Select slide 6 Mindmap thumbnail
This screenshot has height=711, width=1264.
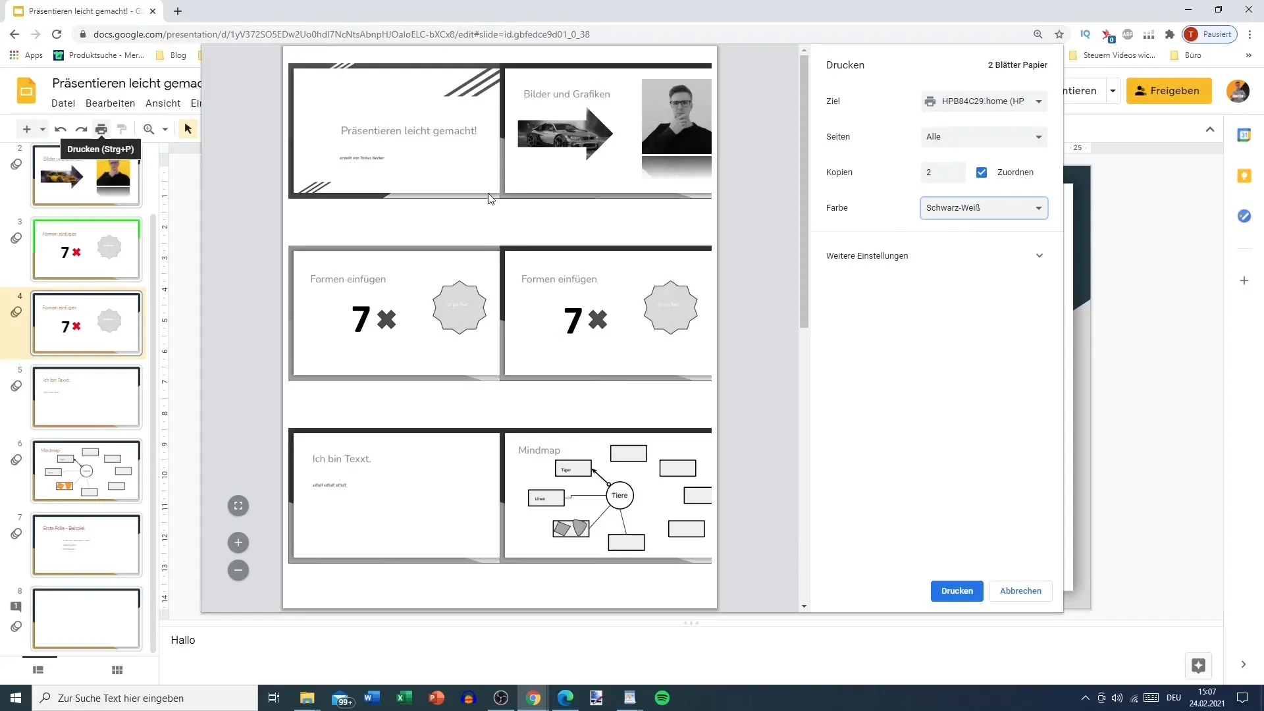[86, 471]
